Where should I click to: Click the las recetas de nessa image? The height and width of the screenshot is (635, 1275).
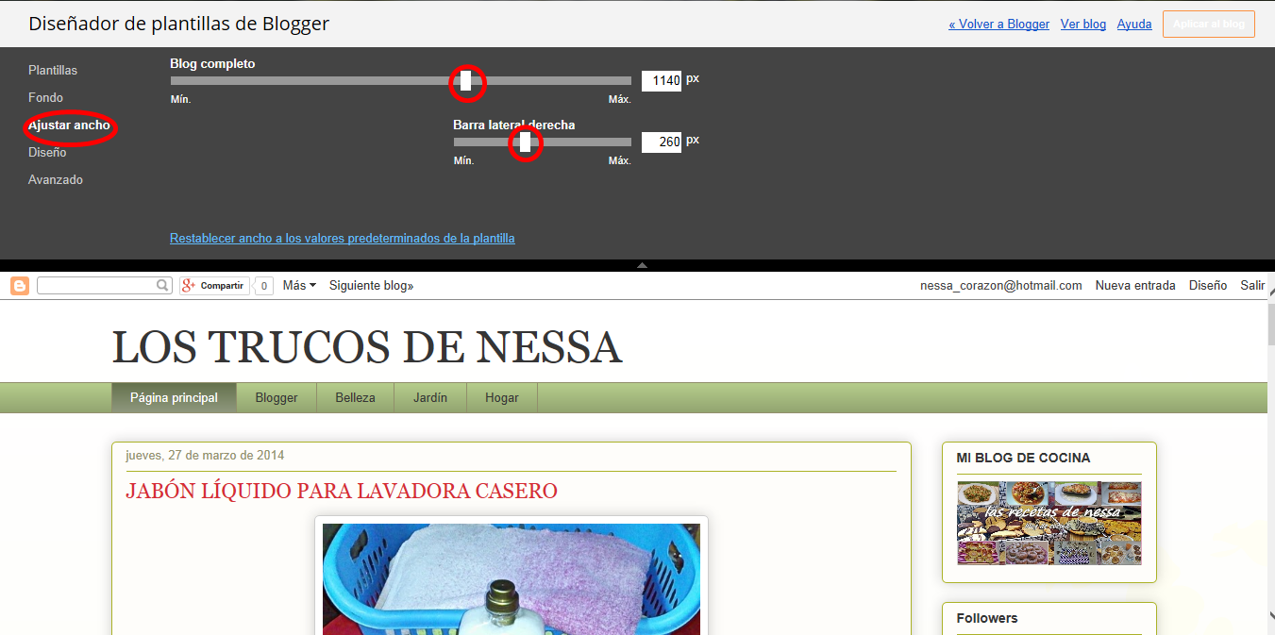[x=1049, y=523]
